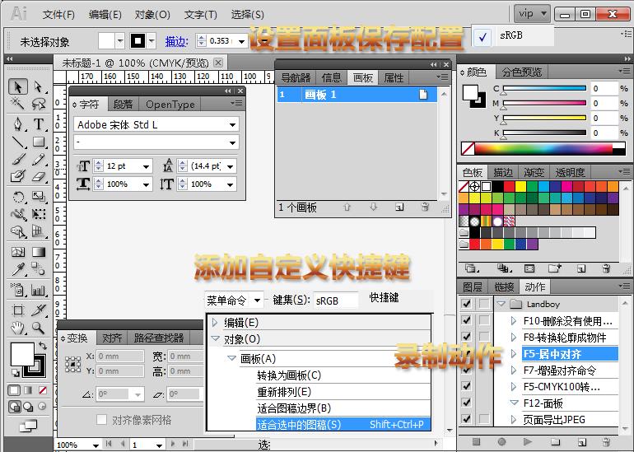The image size is (634, 452).
Task: Select the Zoom tool
Action: 39,328
